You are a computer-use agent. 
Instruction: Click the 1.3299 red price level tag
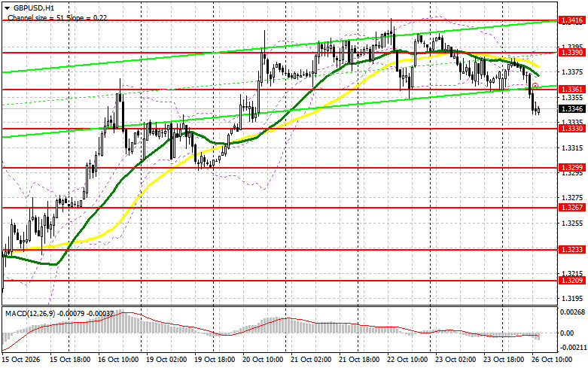coord(572,168)
